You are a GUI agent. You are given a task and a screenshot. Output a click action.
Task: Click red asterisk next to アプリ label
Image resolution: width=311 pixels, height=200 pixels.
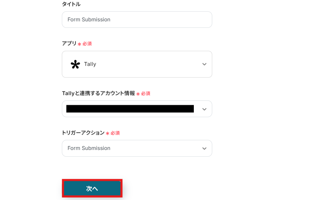pyautogui.click(x=80, y=44)
